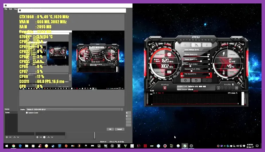Select Afterburner profile slot 5
Viewport: 265px width, 152px height.
click(x=233, y=88)
